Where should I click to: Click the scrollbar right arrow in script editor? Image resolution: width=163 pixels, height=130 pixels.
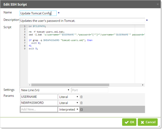click(x=143, y=85)
